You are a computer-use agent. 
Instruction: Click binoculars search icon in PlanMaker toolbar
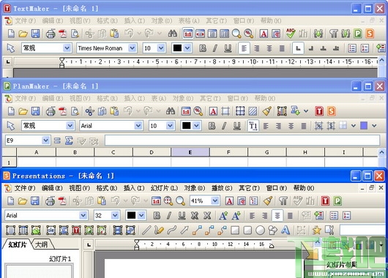coord(171,111)
